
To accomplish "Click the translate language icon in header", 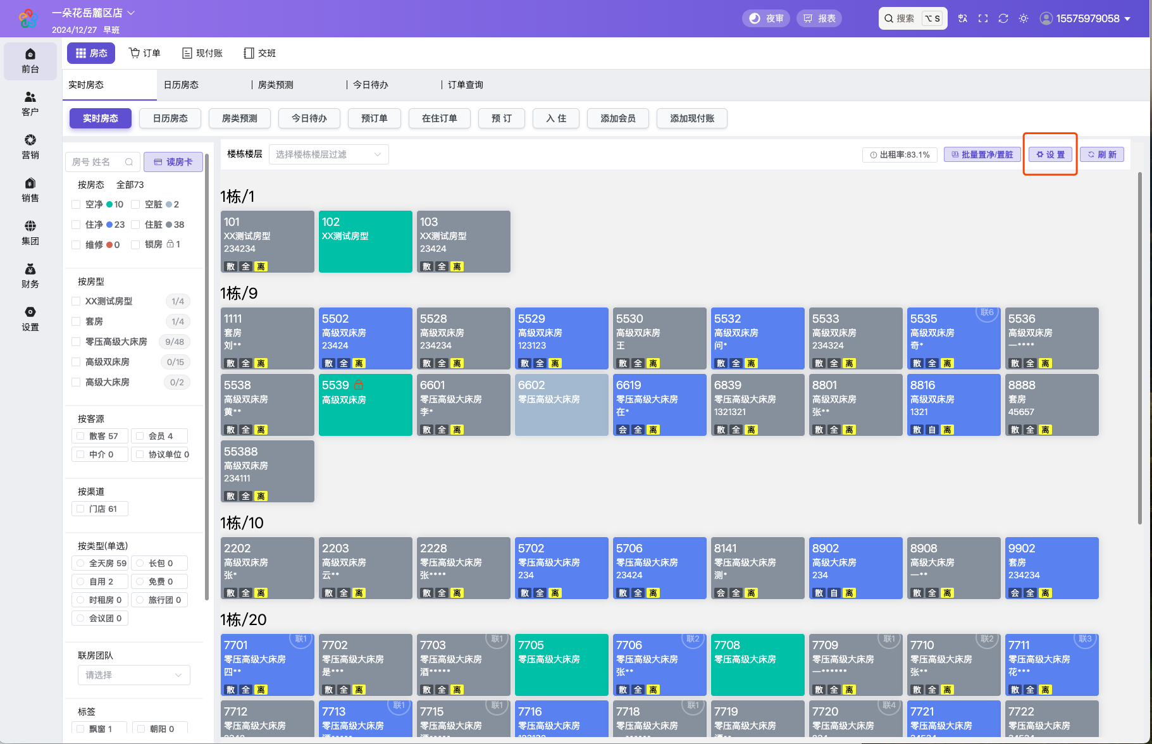I will point(963,18).
